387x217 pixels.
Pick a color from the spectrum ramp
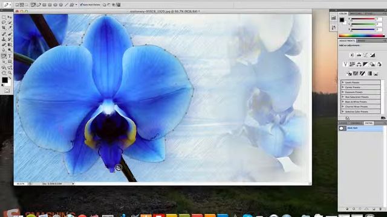coord(362,36)
